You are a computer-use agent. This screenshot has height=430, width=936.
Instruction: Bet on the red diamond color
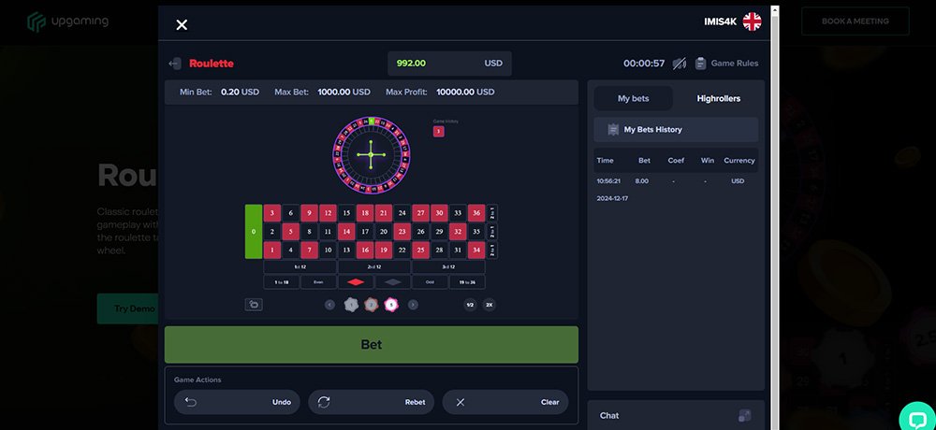356,282
